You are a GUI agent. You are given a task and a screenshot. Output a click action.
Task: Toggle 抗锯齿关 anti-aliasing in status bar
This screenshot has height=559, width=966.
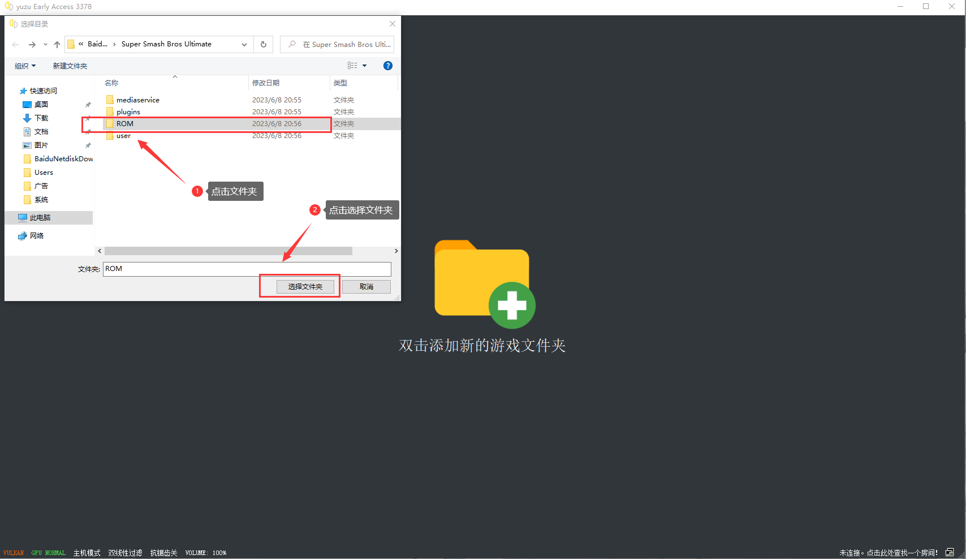pos(164,553)
